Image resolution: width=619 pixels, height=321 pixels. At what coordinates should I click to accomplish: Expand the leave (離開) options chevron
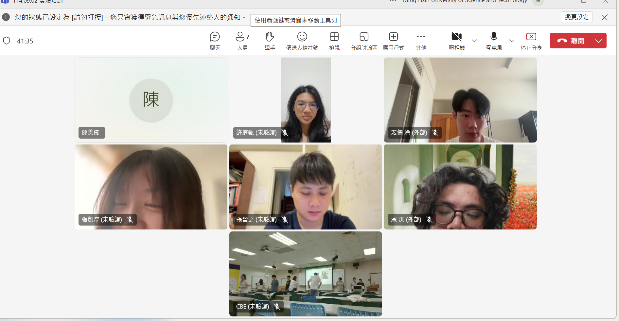[x=598, y=41]
